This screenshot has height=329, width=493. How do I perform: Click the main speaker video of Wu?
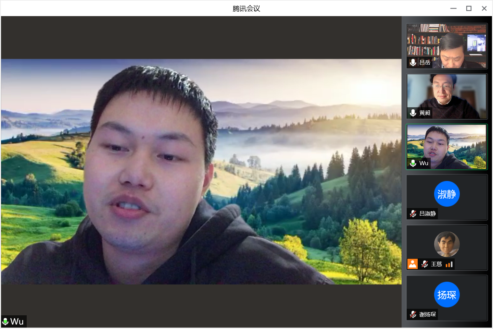click(201, 171)
